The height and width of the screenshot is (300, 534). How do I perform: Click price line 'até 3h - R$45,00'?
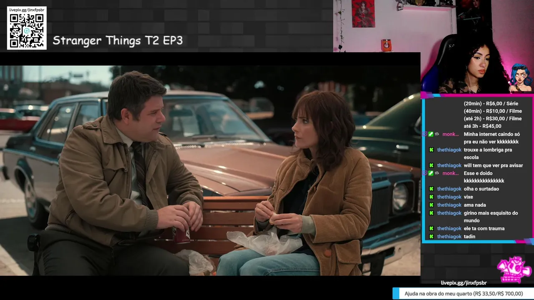[x=483, y=126]
